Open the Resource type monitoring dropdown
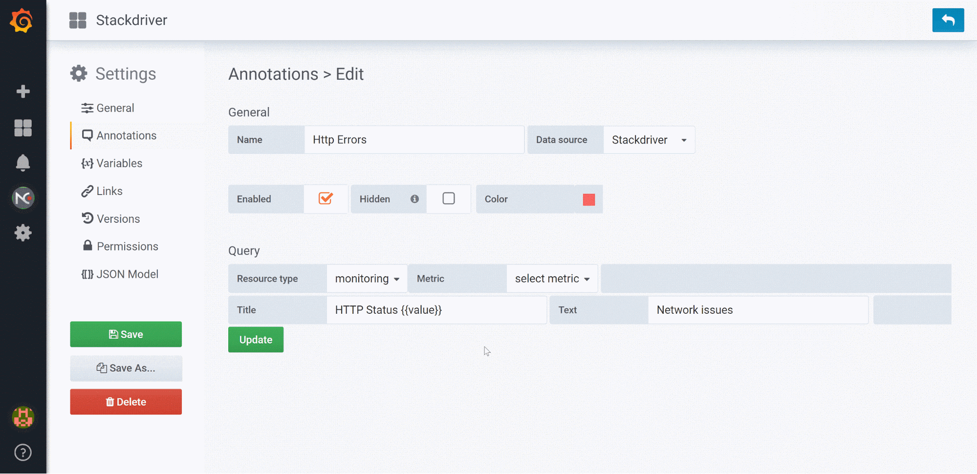The height and width of the screenshot is (474, 977). 367,279
